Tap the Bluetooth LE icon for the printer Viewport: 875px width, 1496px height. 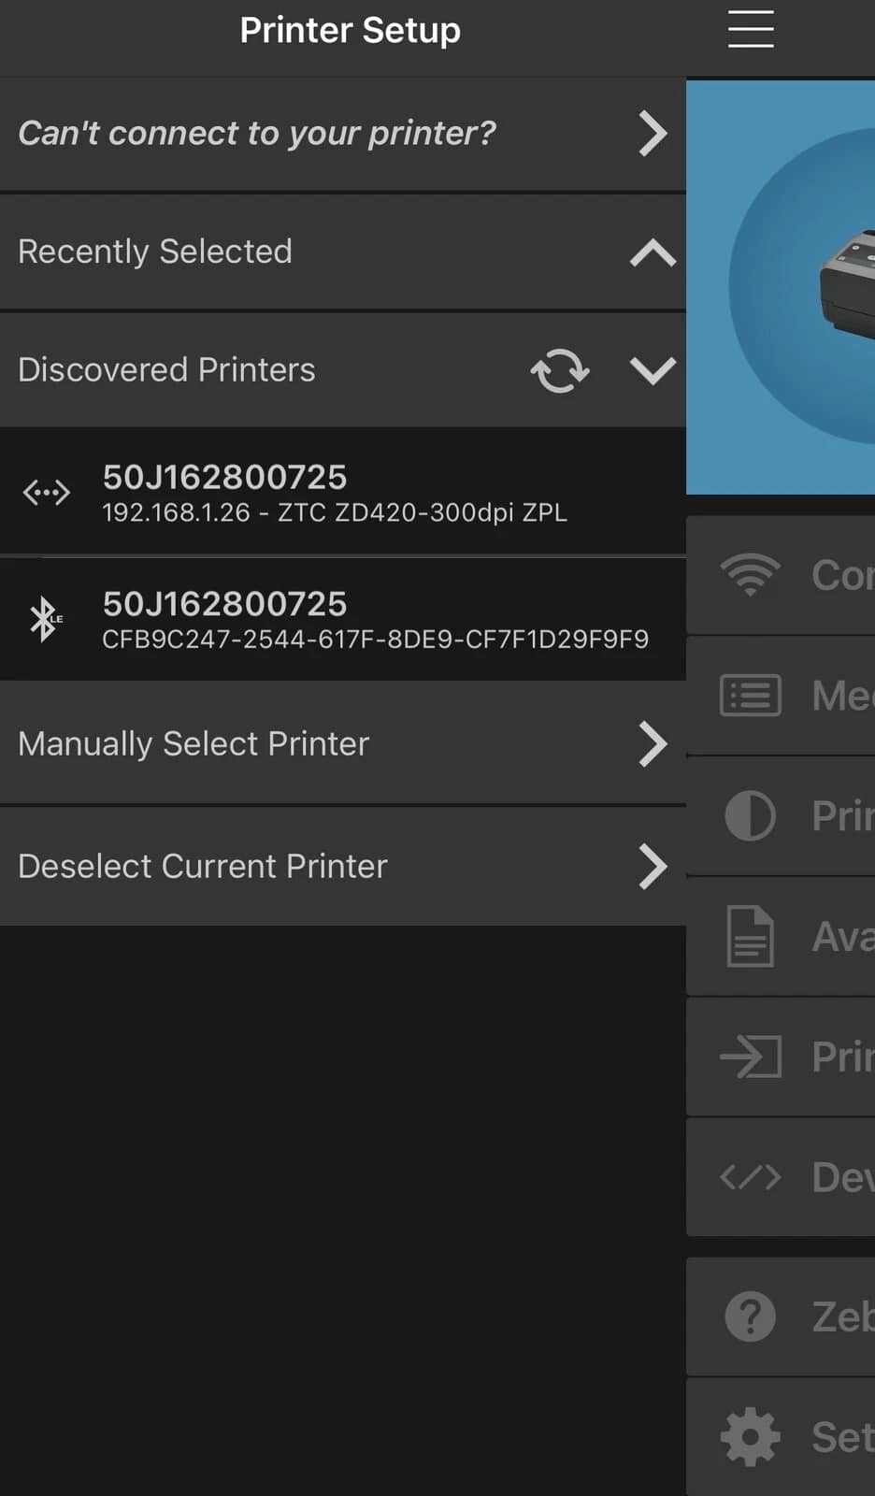44,619
